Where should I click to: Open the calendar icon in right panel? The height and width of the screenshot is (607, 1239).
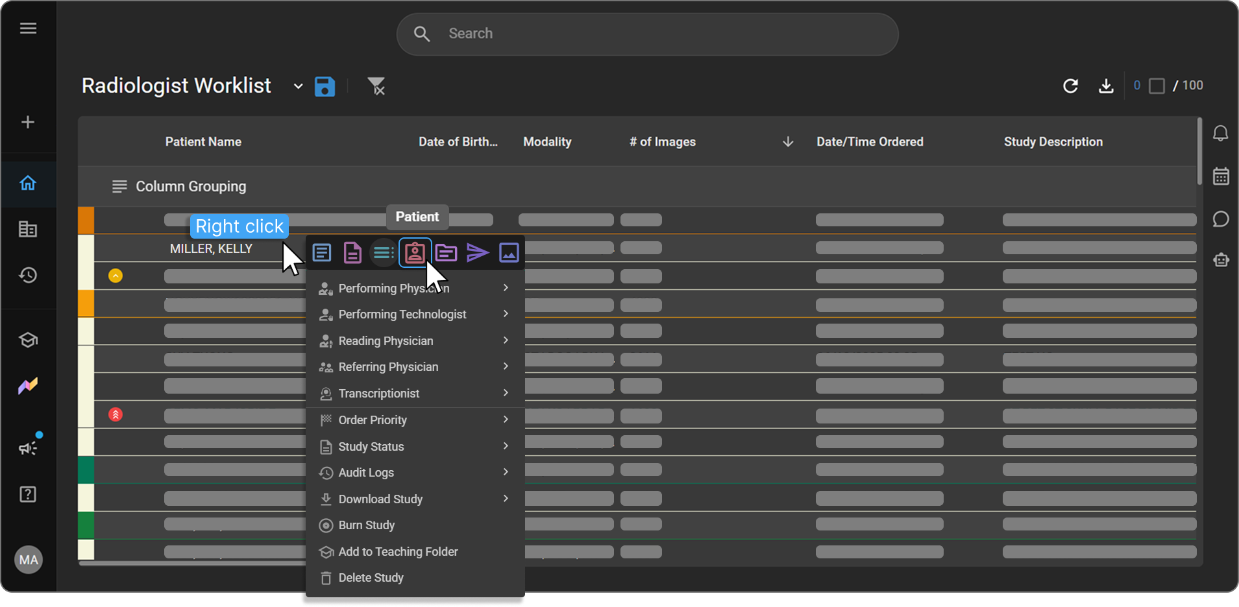click(1221, 176)
